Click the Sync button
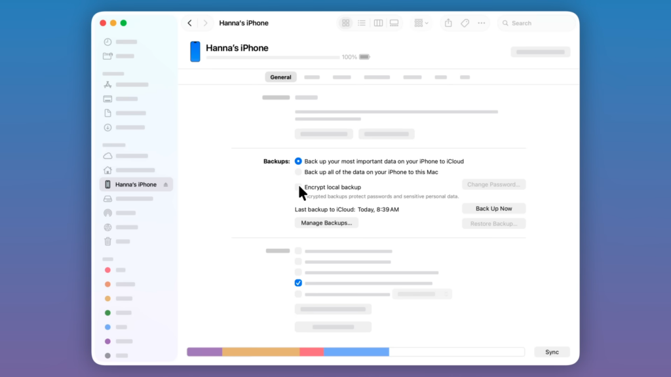671x377 pixels. 552,352
